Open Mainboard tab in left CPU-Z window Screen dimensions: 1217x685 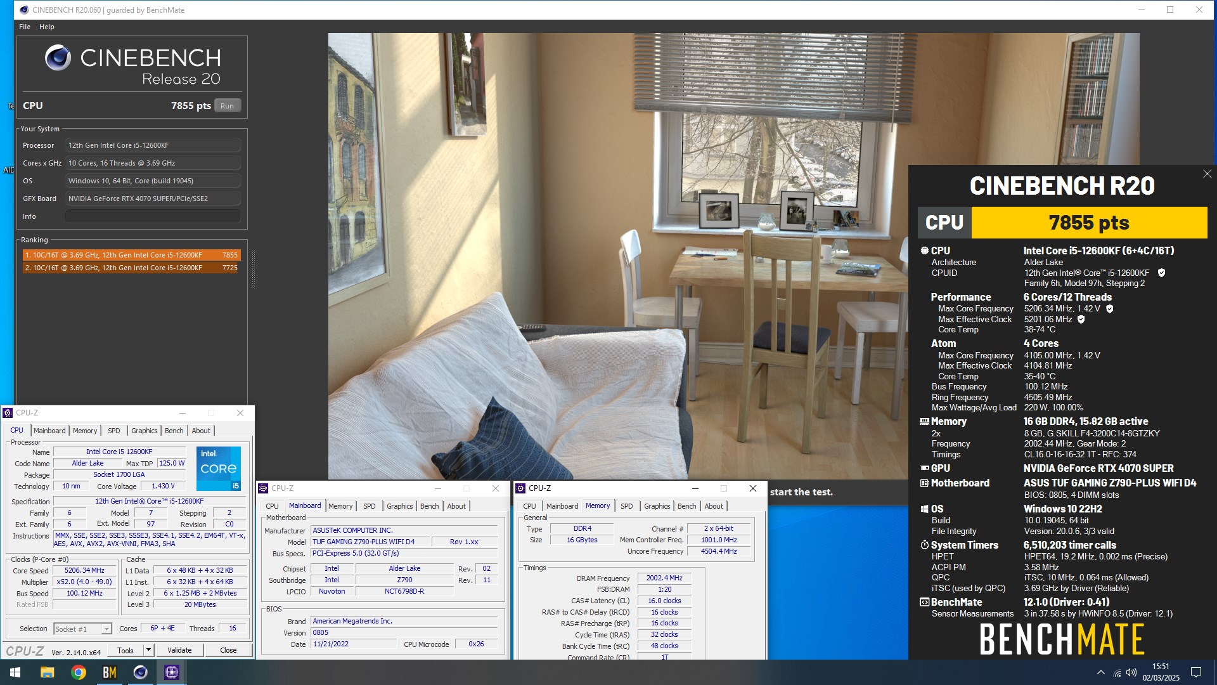click(x=49, y=431)
